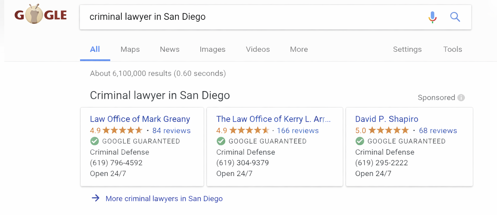Screen dimensions: 497x215
Task: Switch to the Maps tab
Action: [x=130, y=49]
